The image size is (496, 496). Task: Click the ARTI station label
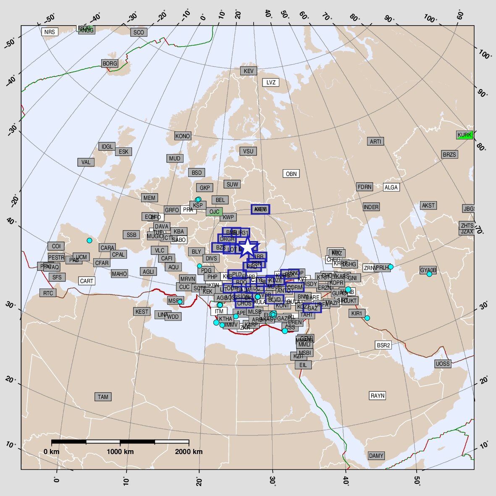(375, 142)
